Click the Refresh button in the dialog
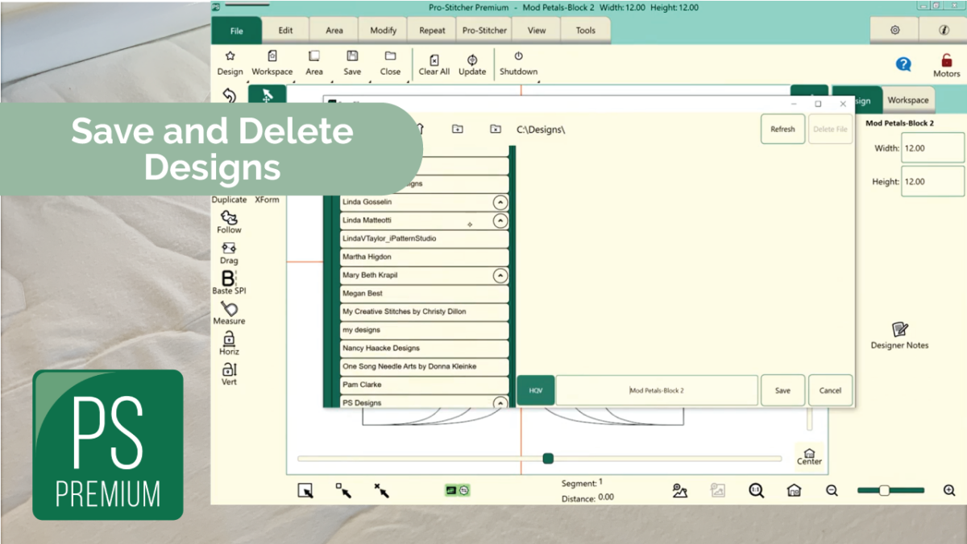The width and height of the screenshot is (967, 544). click(782, 129)
